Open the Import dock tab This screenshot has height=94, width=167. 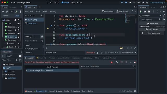tap(13, 7)
